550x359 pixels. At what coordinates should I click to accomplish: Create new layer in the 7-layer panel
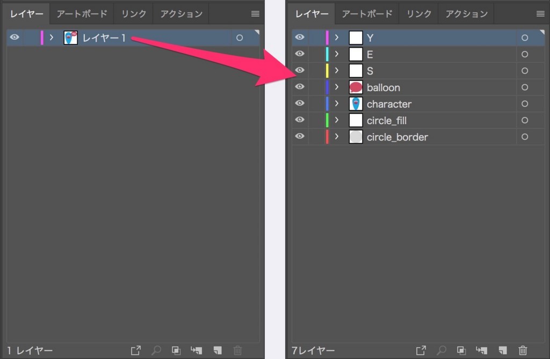pyautogui.click(x=502, y=350)
